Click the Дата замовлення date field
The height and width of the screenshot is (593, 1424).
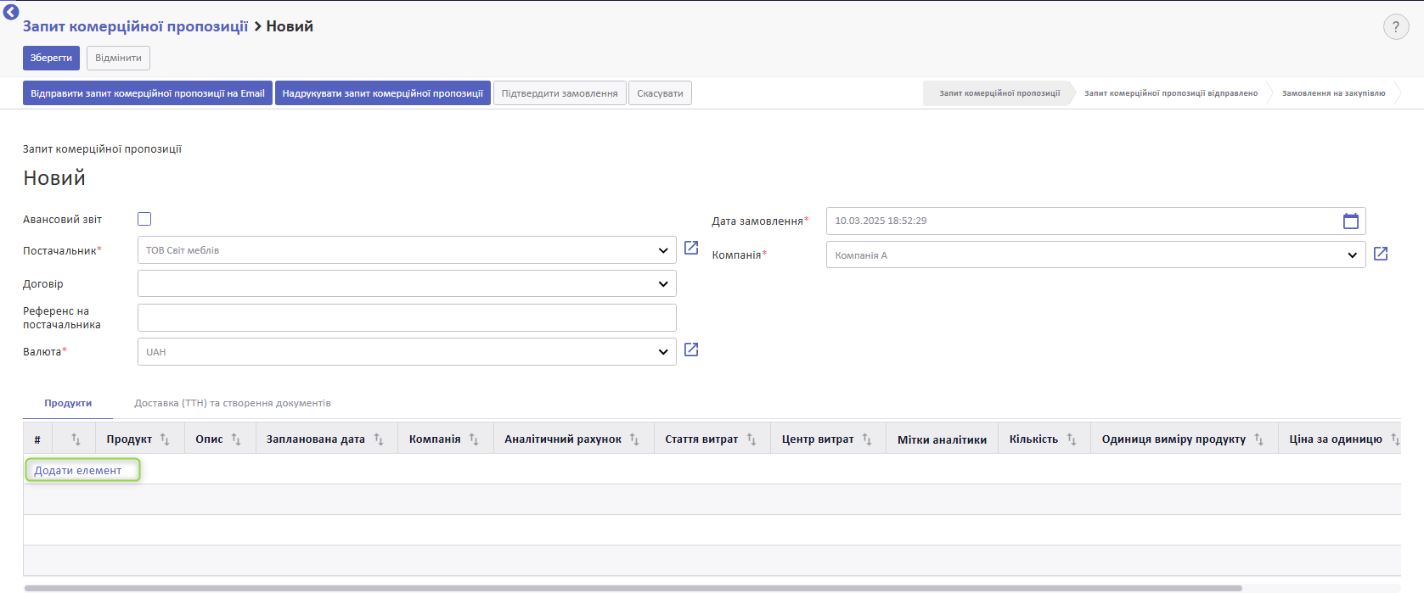[x=1095, y=221]
